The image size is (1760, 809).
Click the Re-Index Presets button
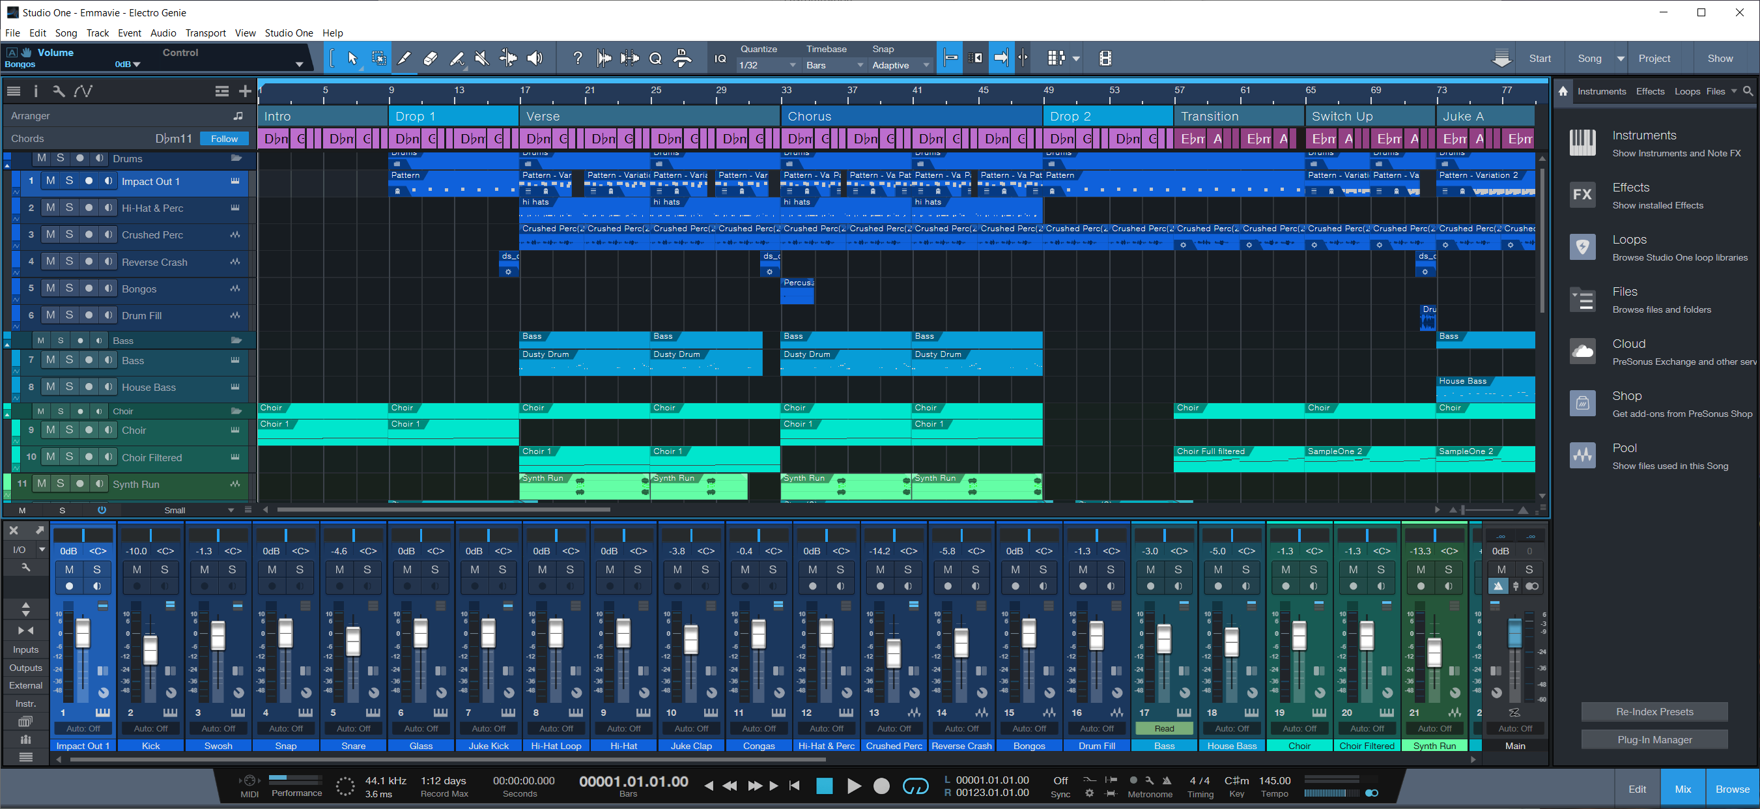[1654, 711]
